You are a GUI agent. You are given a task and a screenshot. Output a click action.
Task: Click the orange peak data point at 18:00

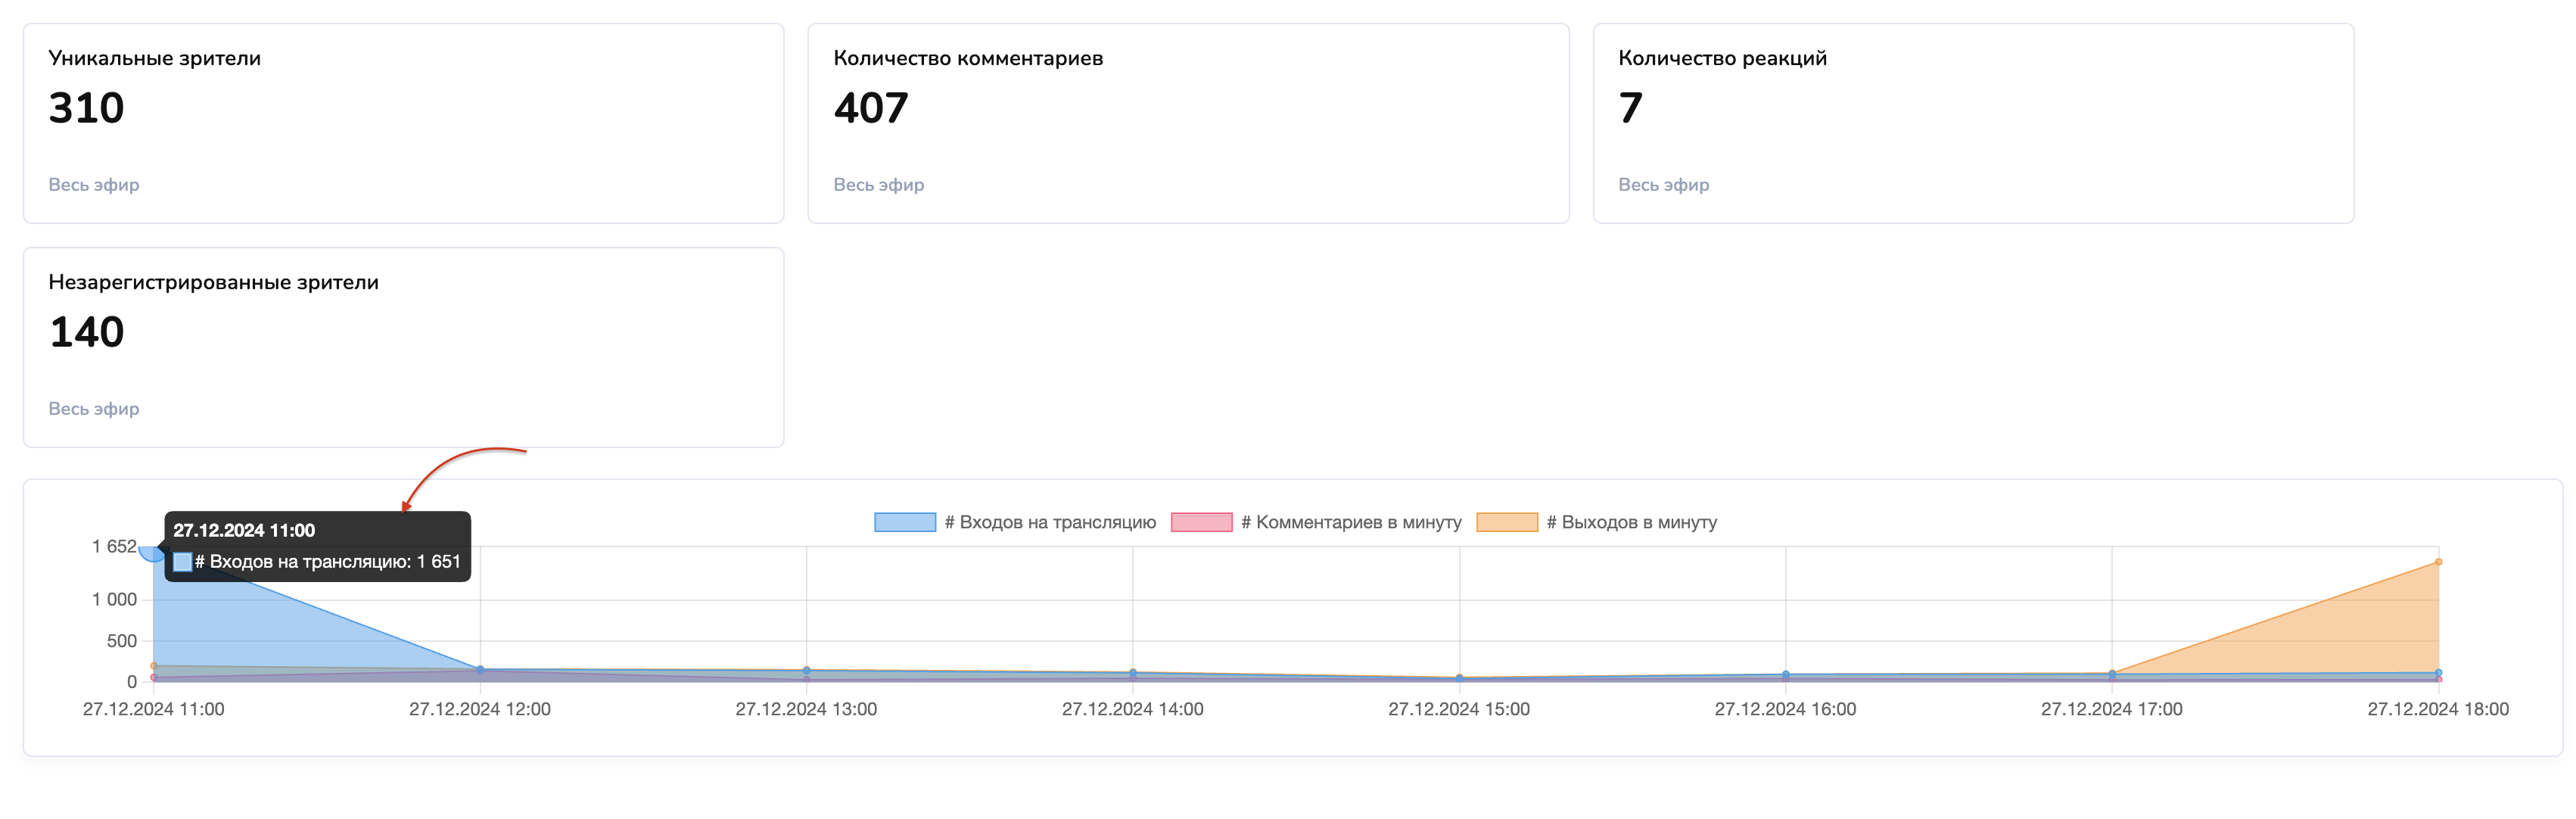[2438, 562]
